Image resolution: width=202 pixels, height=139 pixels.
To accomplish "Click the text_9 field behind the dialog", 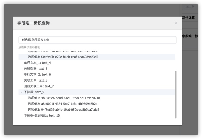I will coord(190,6).
